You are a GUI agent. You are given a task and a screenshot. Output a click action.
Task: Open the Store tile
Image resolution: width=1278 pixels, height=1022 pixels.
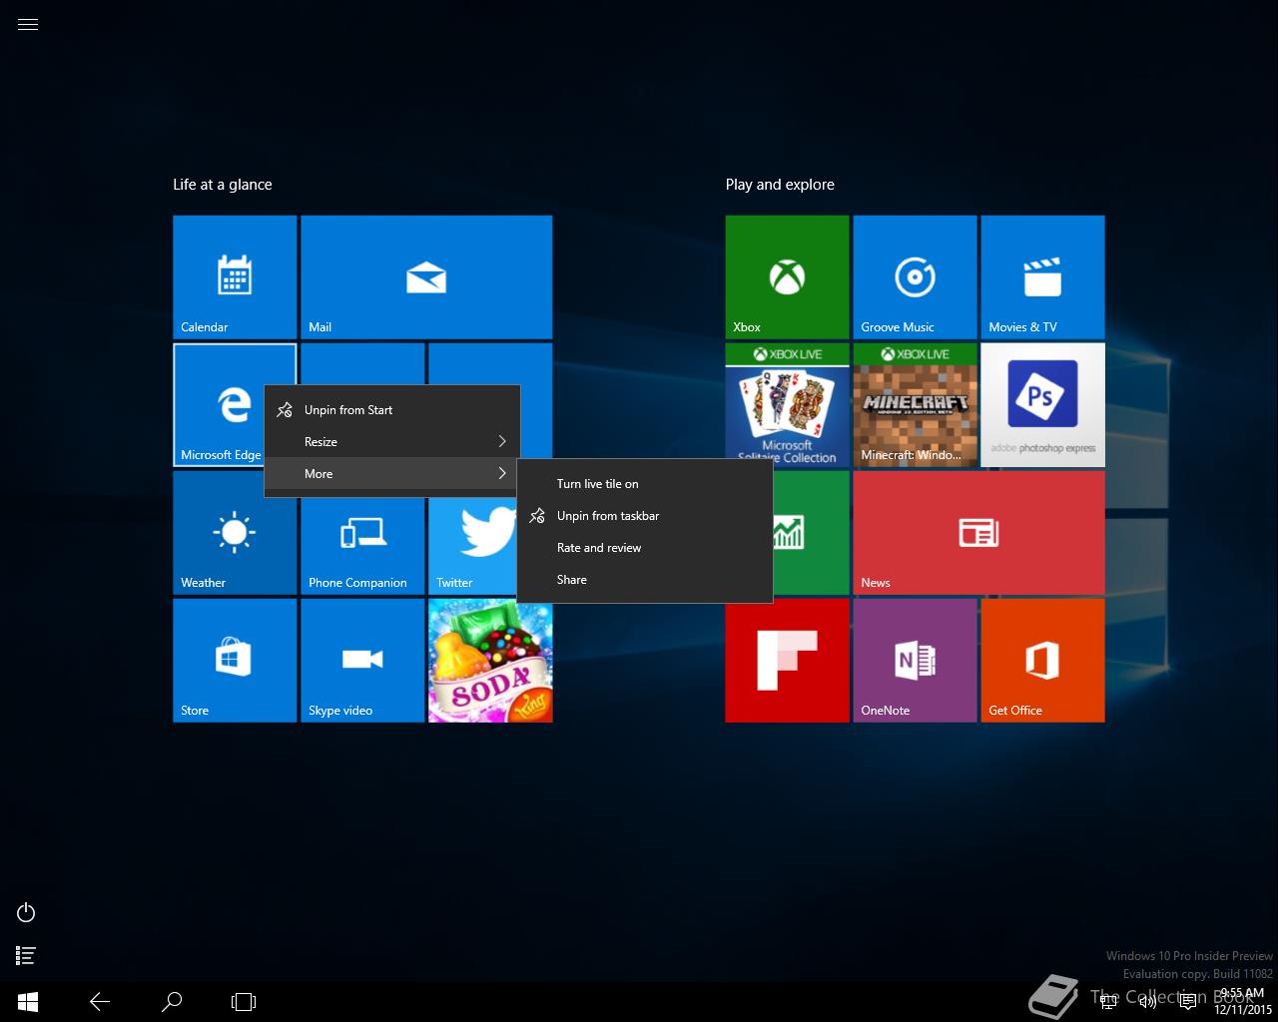coord(235,661)
